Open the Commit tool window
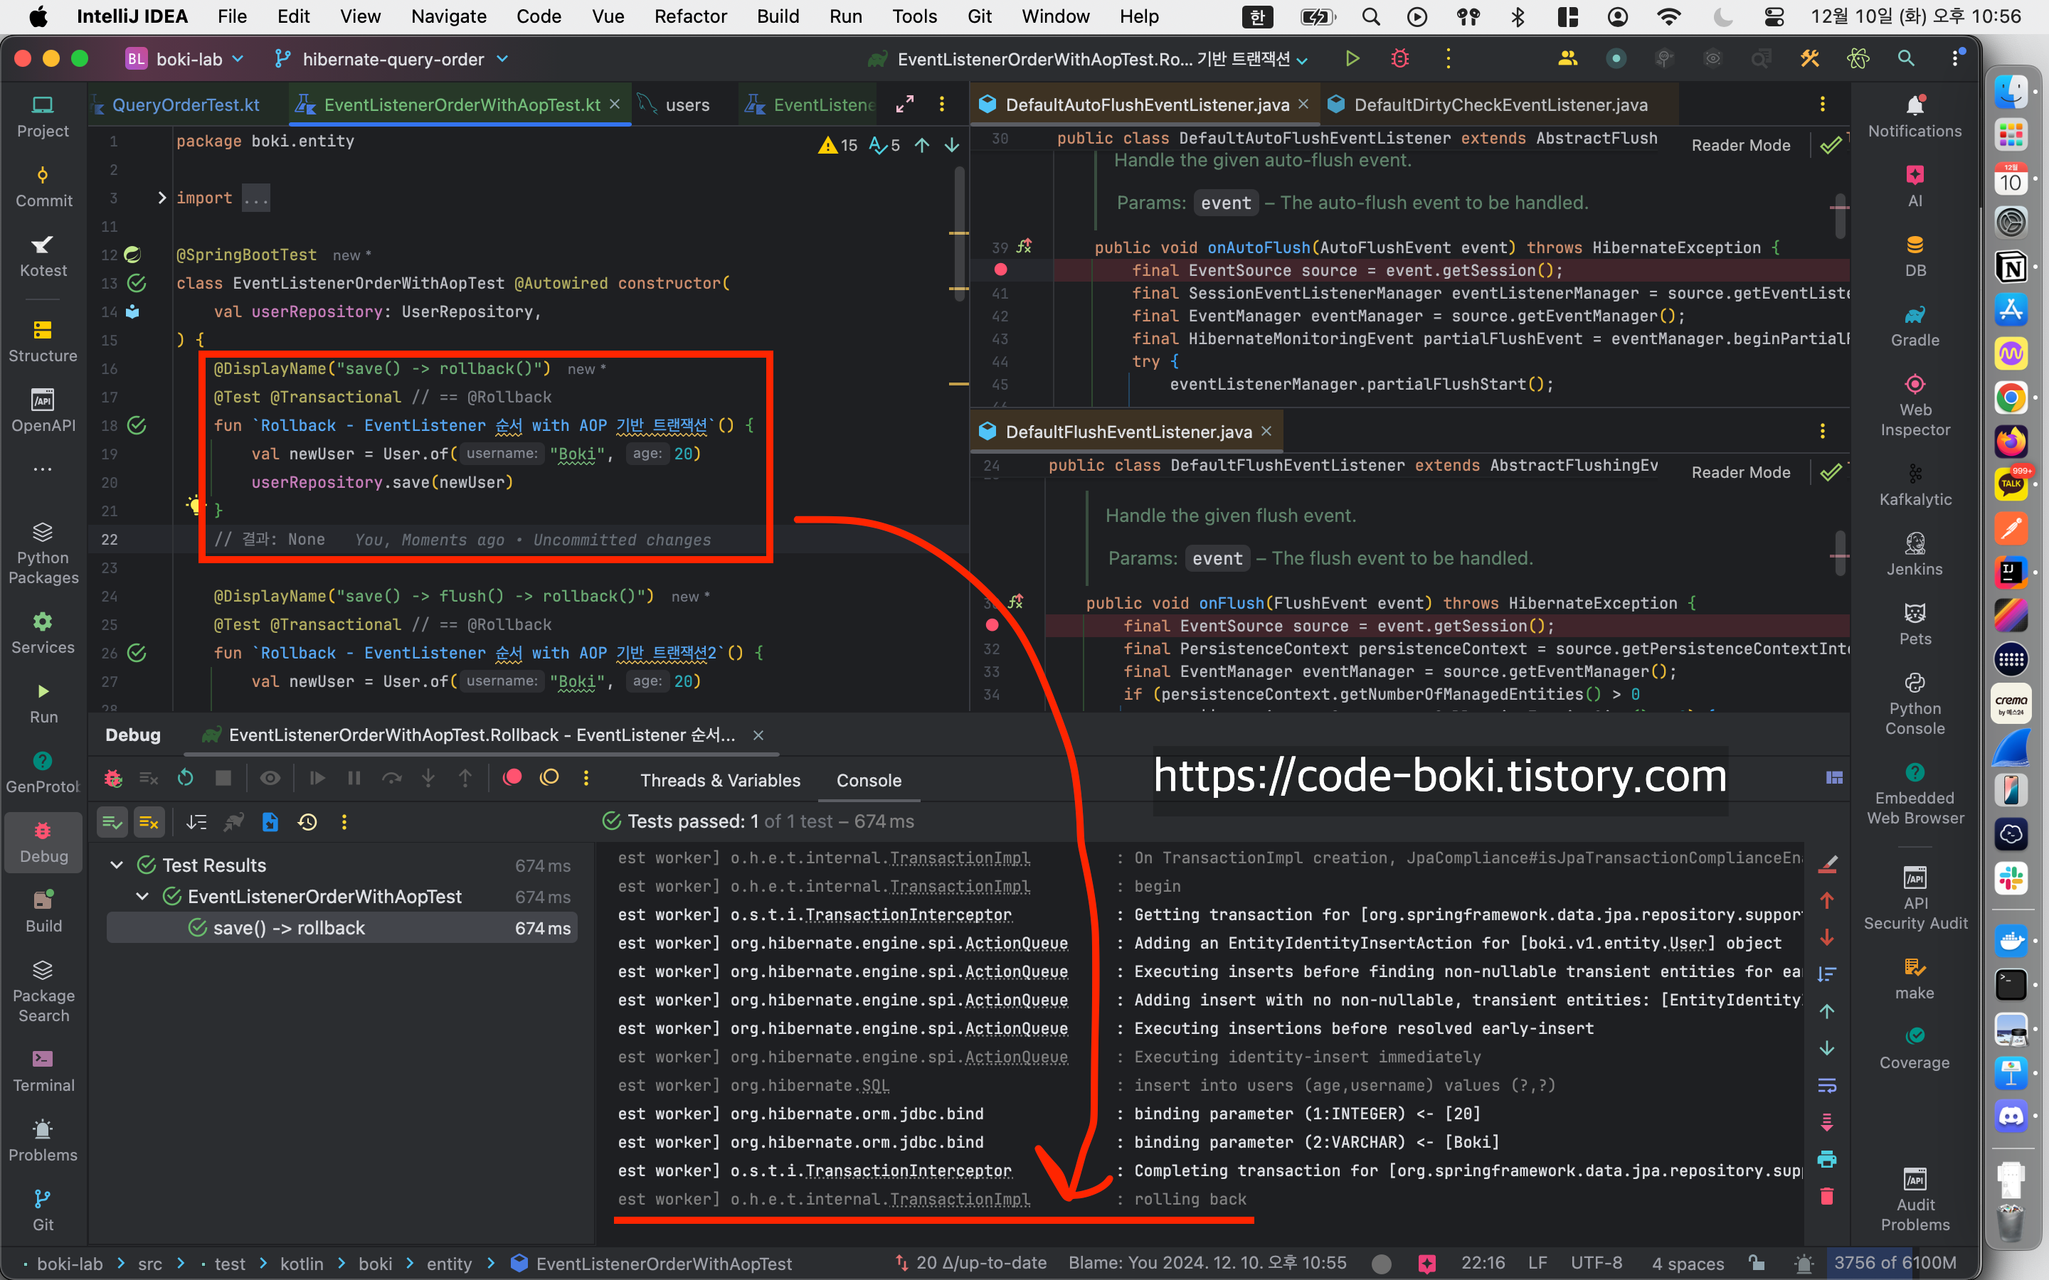This screenshot has width=2049, height=1280. [43, 186]
